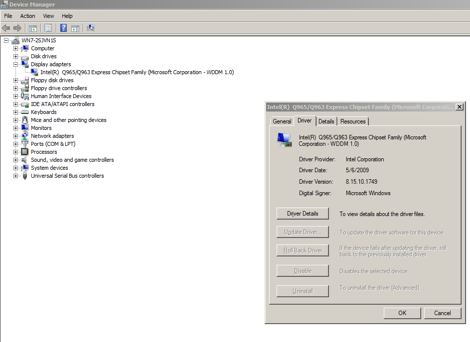The height and width of the screenshot is (342, 470).
Task: Click the scan for hardware changes icon
Action: [91, 28]
